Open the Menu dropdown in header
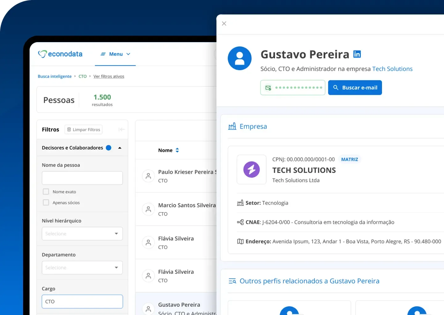The image size is (444, 315). (116, 54)
